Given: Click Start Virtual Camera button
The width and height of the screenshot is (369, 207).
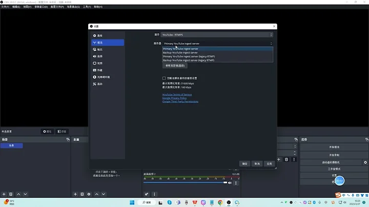Looking at the screenshot, I should (x=331, y=162).
